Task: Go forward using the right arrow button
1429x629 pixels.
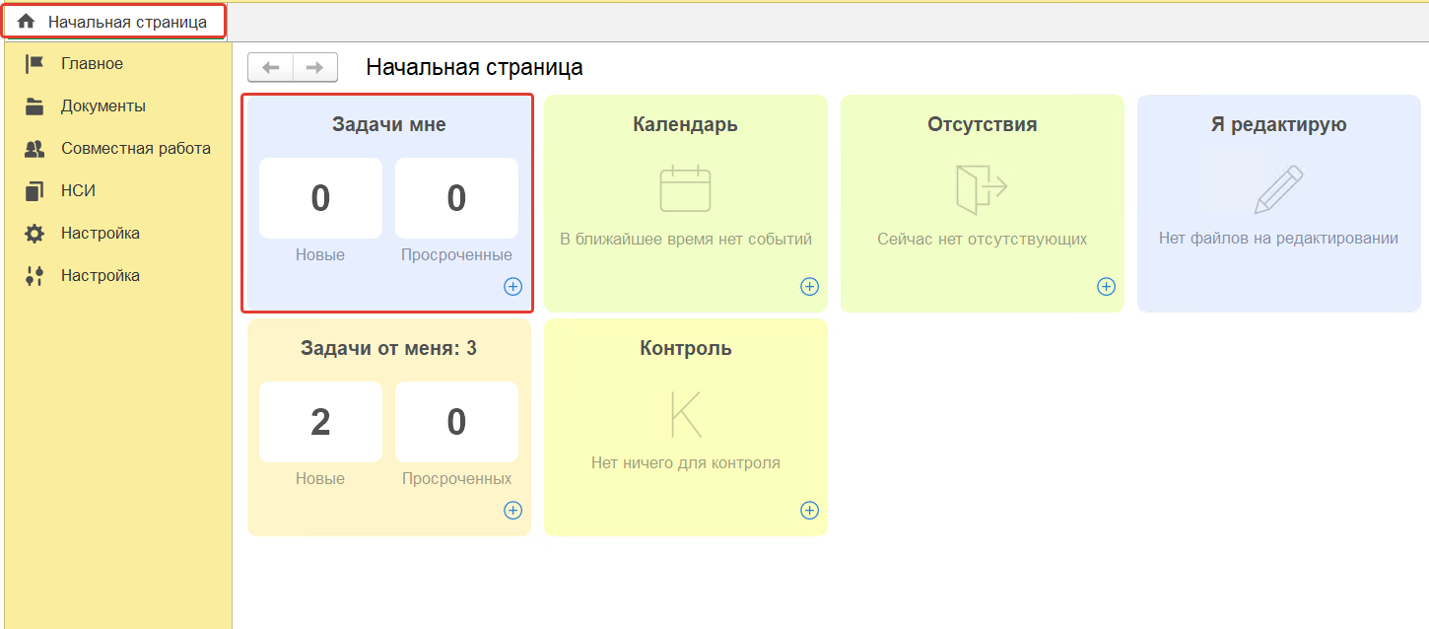Action: click(x=315, y=67)
